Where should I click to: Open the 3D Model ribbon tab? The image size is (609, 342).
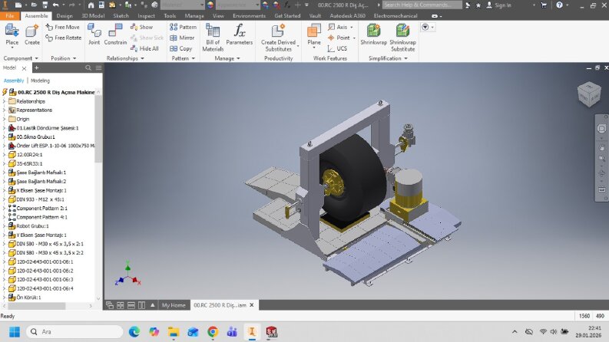(93, 16)
